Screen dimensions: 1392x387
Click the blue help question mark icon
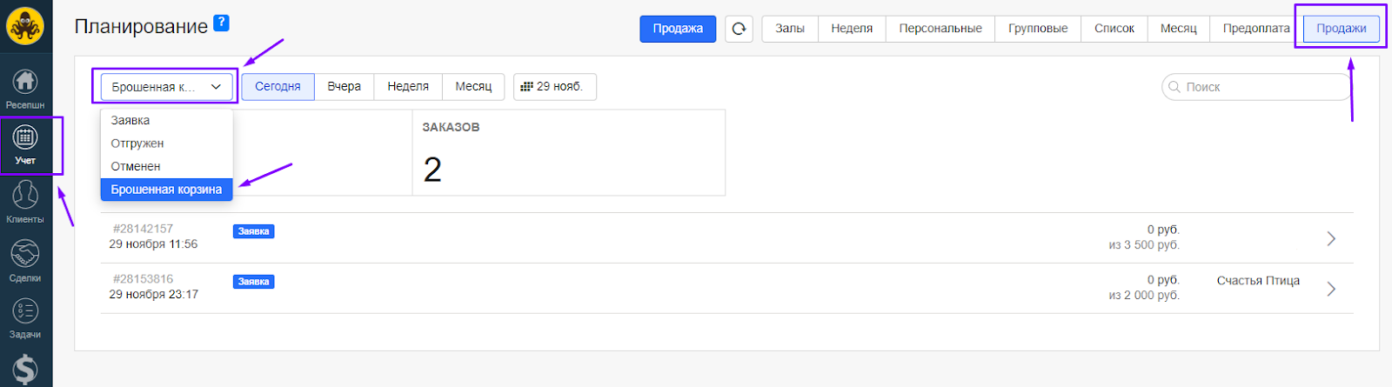(222, 23)
